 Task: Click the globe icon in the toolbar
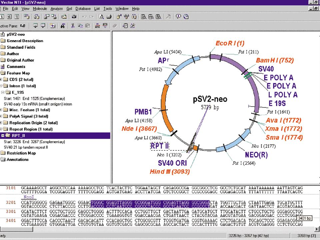tap(186, 17)
